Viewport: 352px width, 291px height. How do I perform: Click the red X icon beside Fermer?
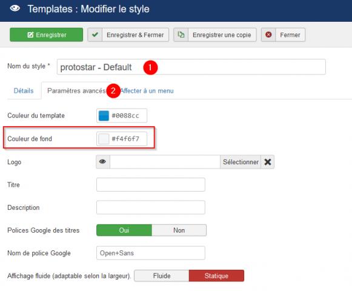pos(268,35)
